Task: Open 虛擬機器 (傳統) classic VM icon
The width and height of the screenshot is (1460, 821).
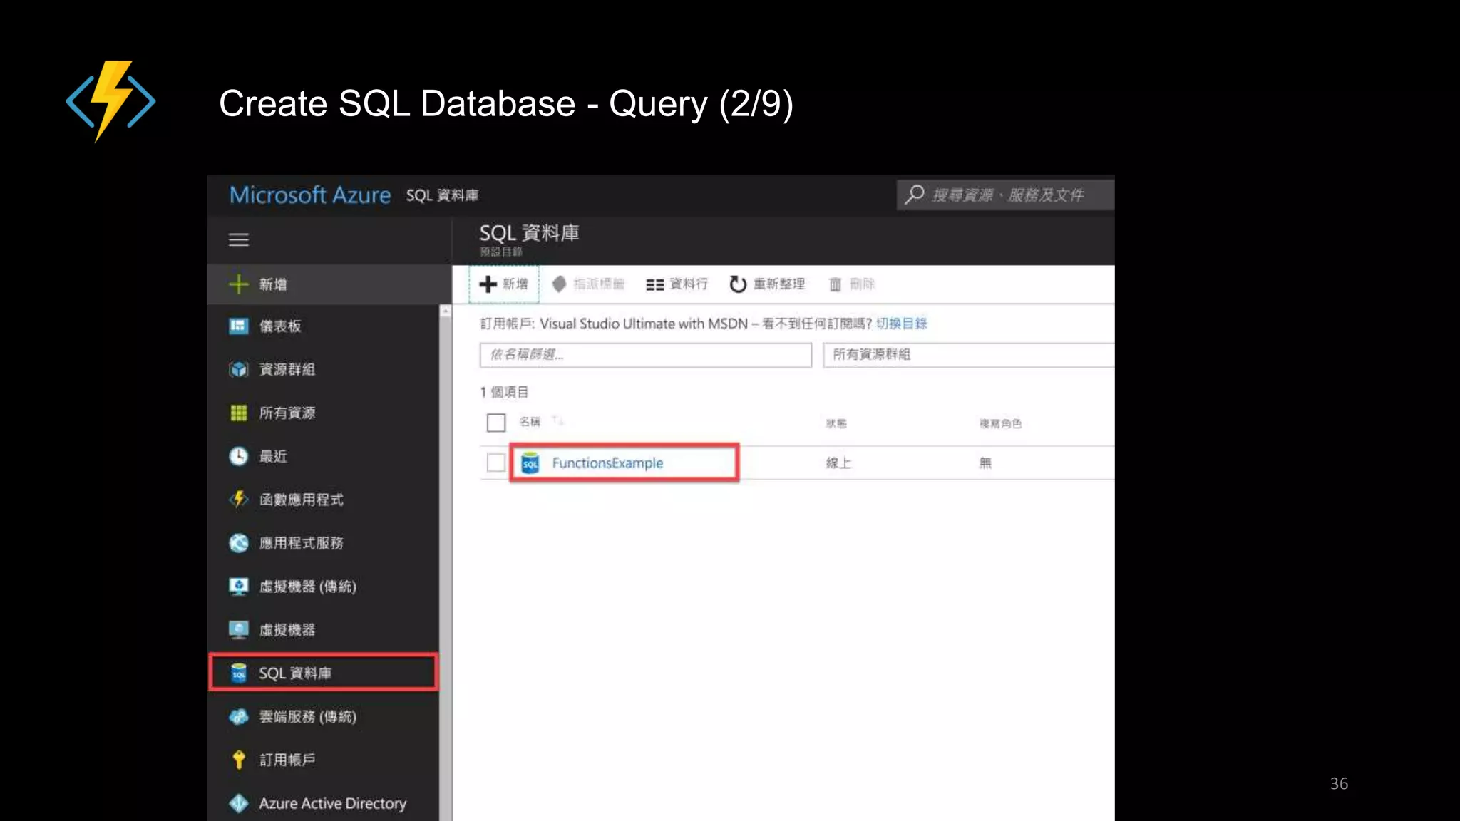Action: pyautogui.click(x=238, y=587)
